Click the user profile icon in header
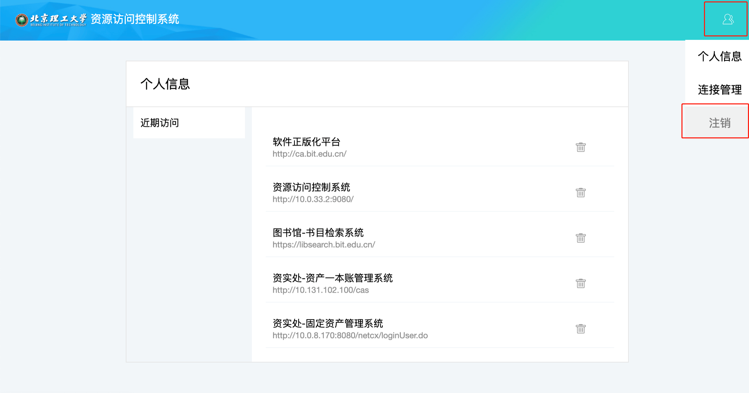The image size is (749, 393). click(728, 19)
